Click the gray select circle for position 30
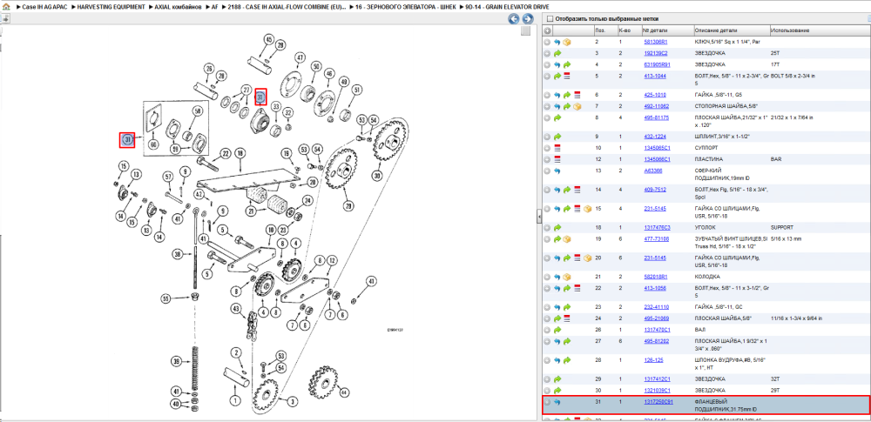Viewport: 871px width, 422px height. tap(547, 391)
